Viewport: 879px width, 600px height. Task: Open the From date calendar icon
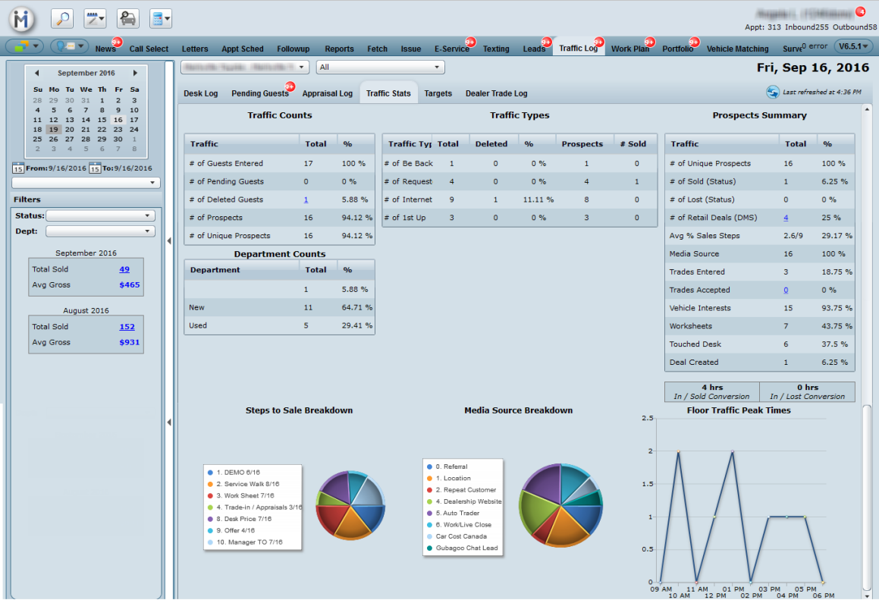click(18, 168)
